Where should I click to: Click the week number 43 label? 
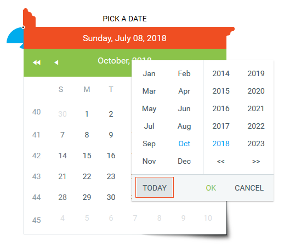(36, 176)
